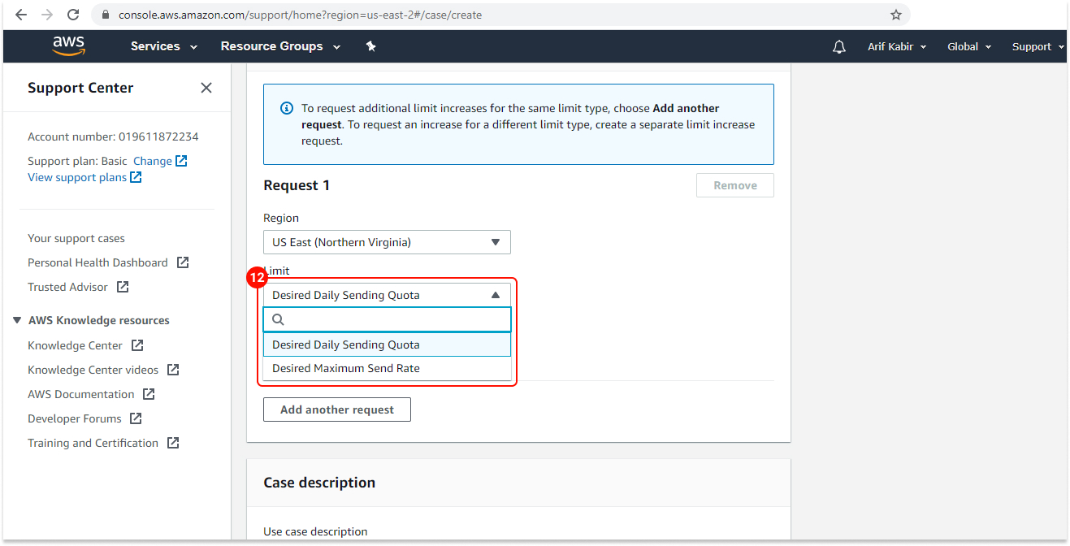Expand the Arif Kabir account dropdown

pyautogui.click(x=896, y=47)
